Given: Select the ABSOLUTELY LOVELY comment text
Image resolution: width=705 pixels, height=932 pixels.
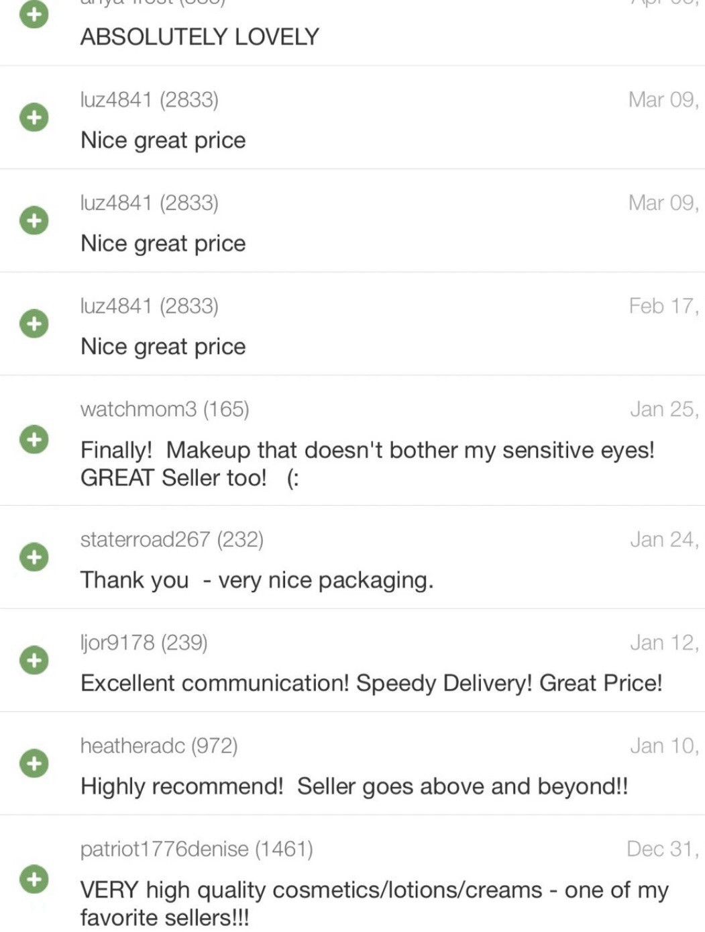Looking at the screenshot, I should (x=200, y=37).
